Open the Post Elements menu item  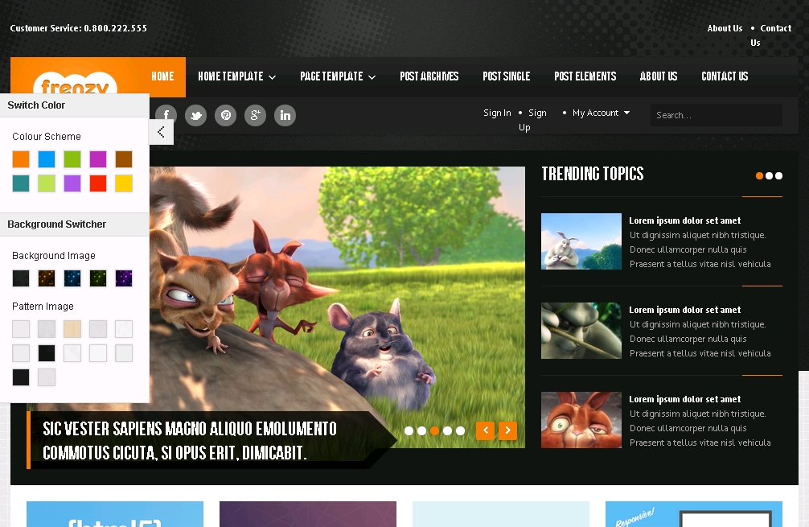click(585, 76)
